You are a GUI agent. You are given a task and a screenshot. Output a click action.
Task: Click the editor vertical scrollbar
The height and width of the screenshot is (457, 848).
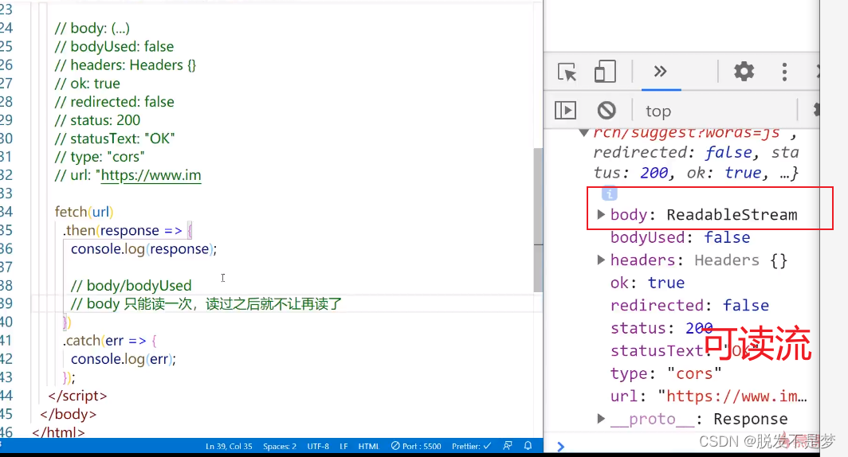(537, 219)
